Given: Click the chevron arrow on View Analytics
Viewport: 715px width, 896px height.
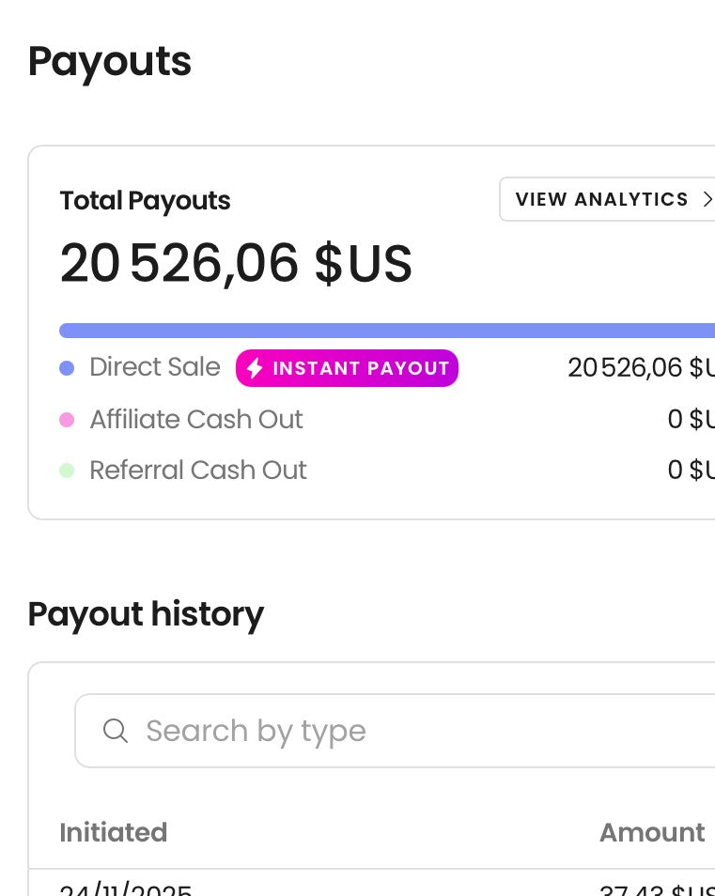Looking at the screenshot, I should (707, 199).
